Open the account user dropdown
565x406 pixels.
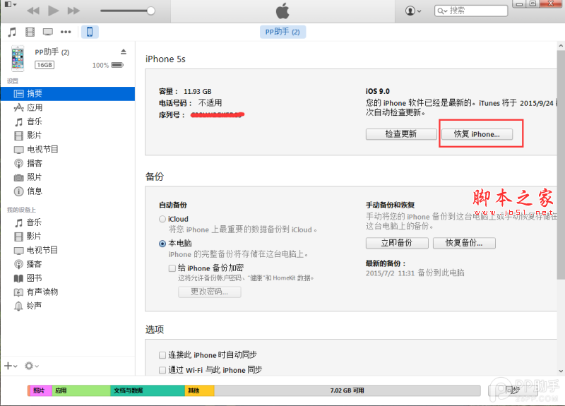click(413, 11)
